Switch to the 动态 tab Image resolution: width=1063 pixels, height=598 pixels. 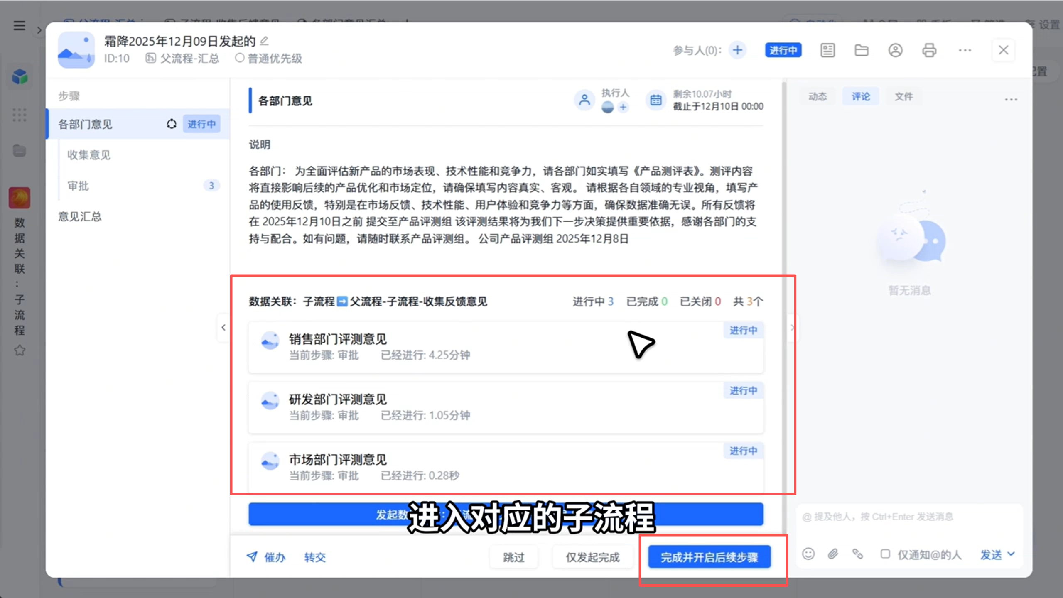(x=818, y=96)
